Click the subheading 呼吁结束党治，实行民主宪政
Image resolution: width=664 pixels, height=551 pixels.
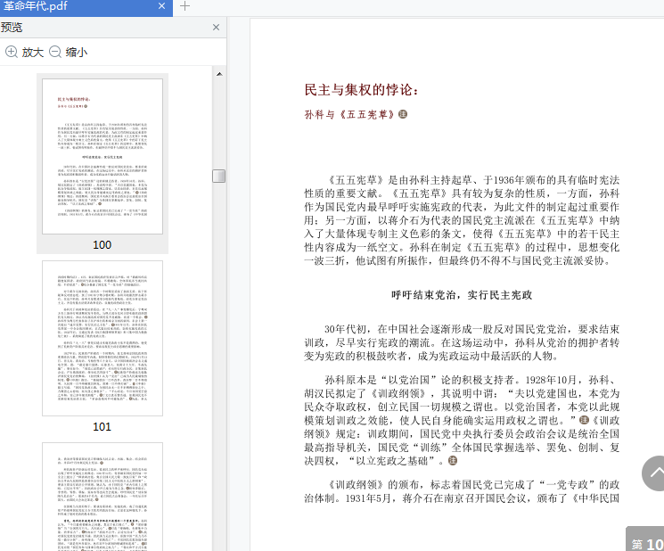click(x=462, y=295)
